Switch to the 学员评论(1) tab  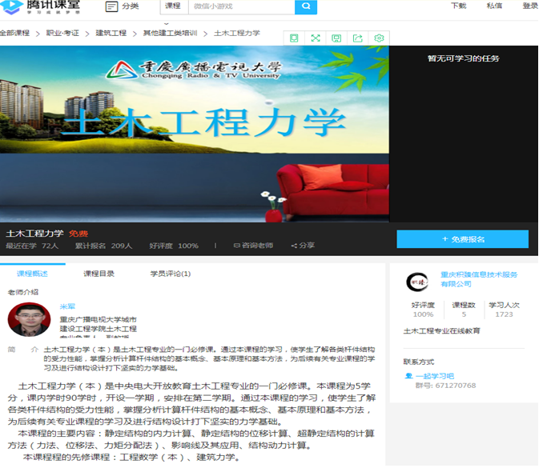tap(170, 274)
